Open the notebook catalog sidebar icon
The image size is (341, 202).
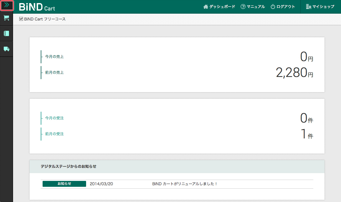point(7,33)
